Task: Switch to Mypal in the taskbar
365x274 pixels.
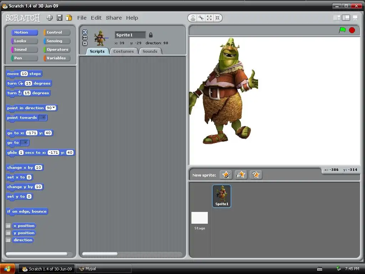Action: coord(104,269)
